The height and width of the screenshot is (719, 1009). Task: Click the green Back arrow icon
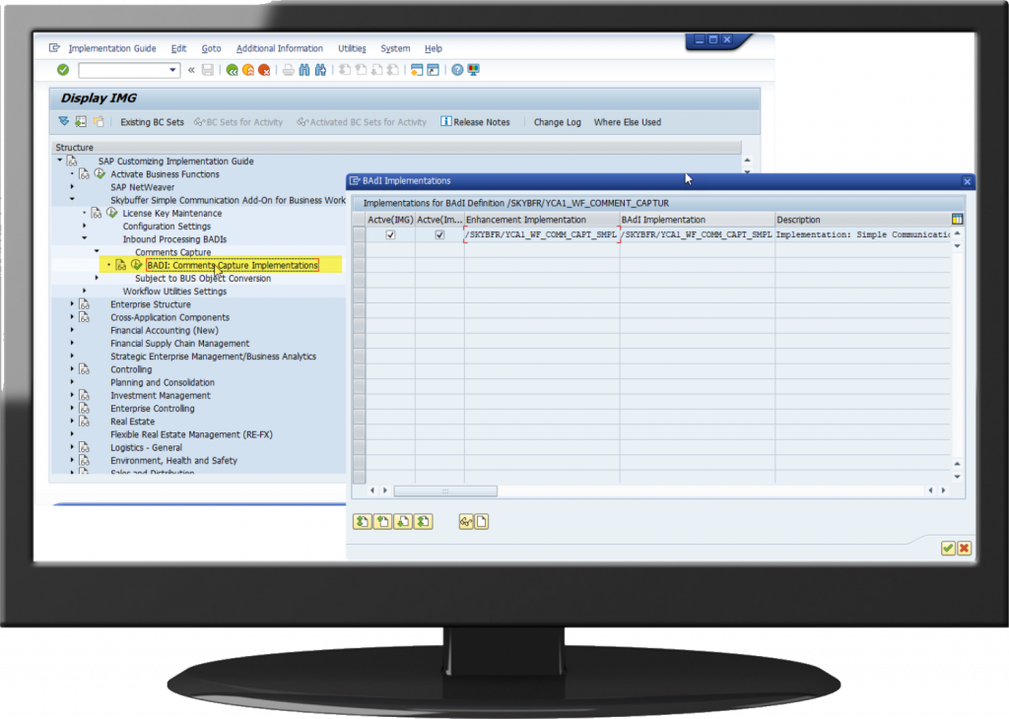point(233,70)
